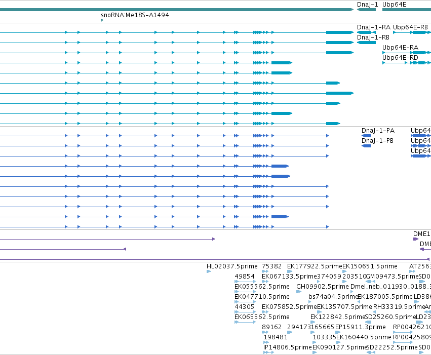
Task: Select GM09473.5prime EST label
Action: coord(393,277)
